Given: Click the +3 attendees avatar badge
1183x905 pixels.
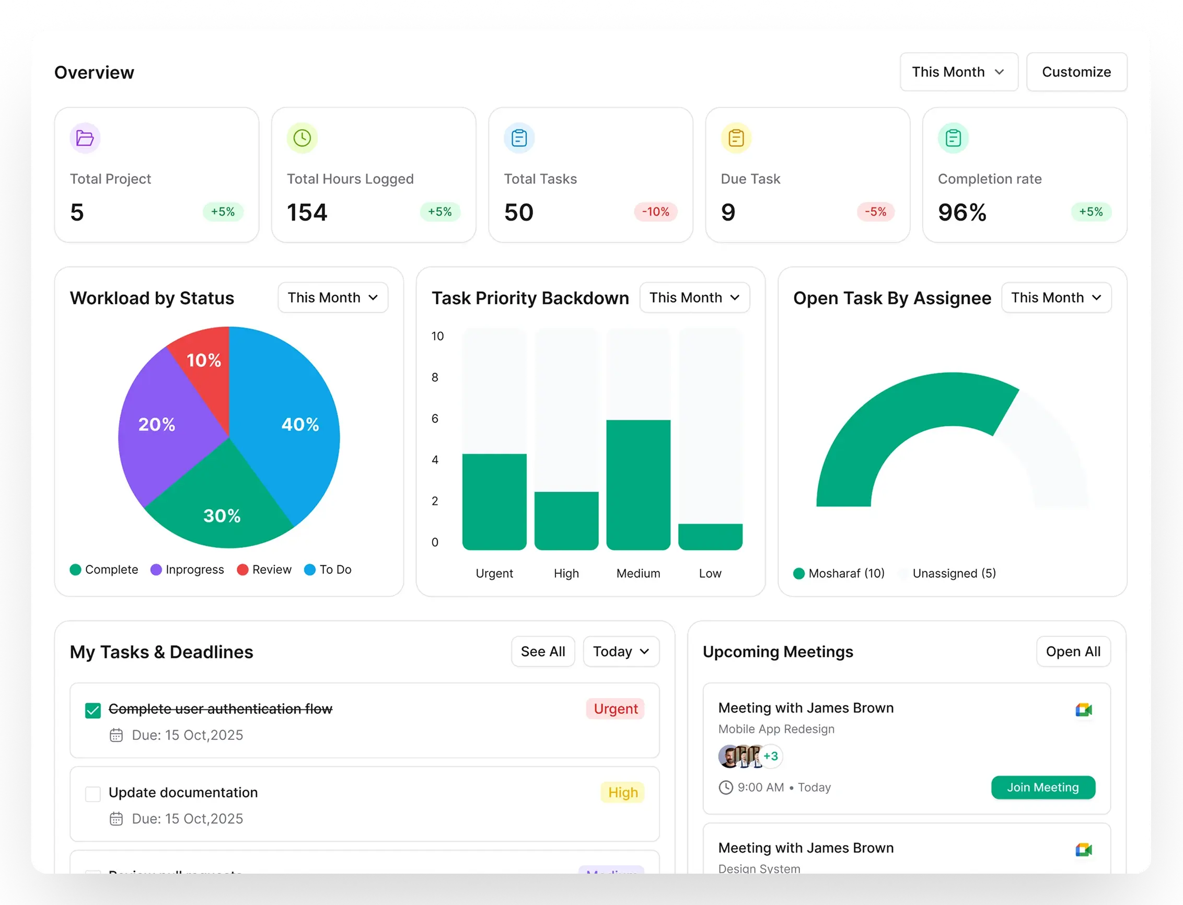Looking at the screenshot, I should tap(770, 756).
